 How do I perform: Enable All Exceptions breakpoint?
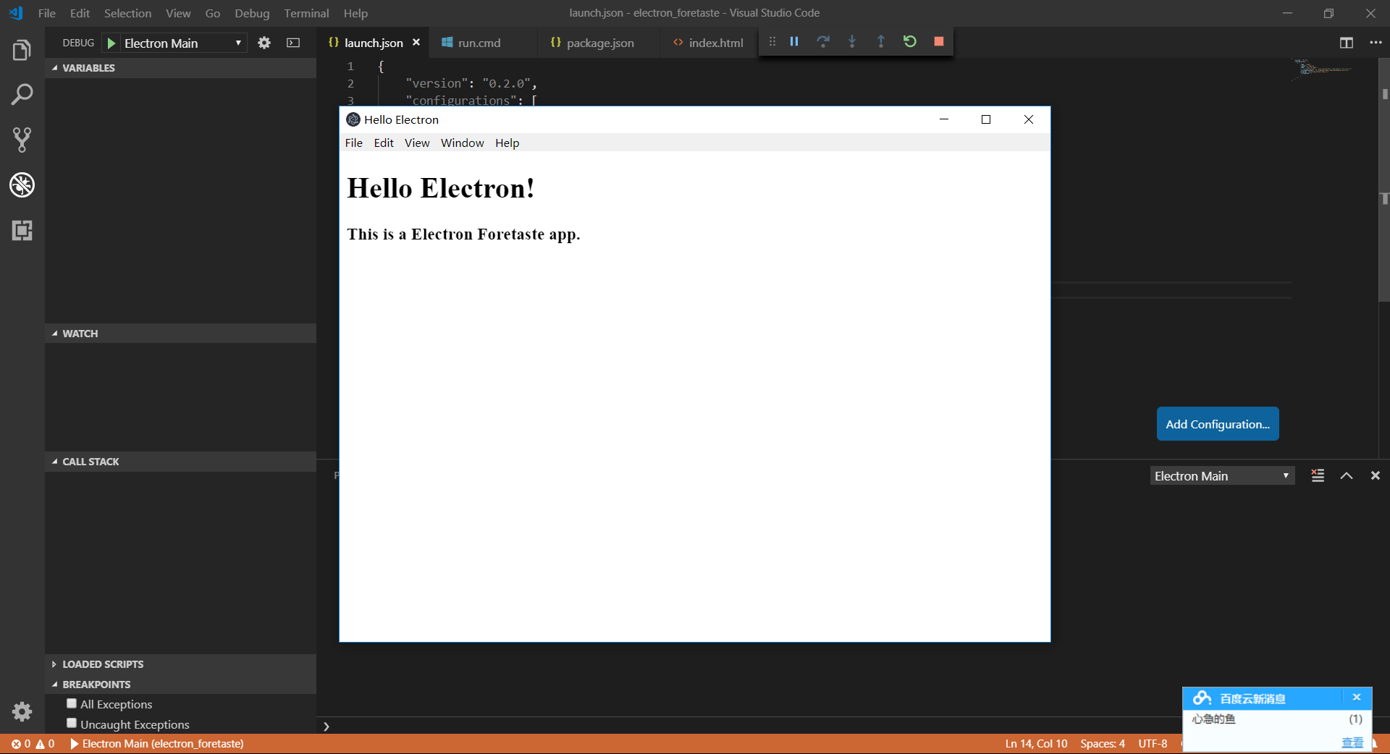pos(72,703)
